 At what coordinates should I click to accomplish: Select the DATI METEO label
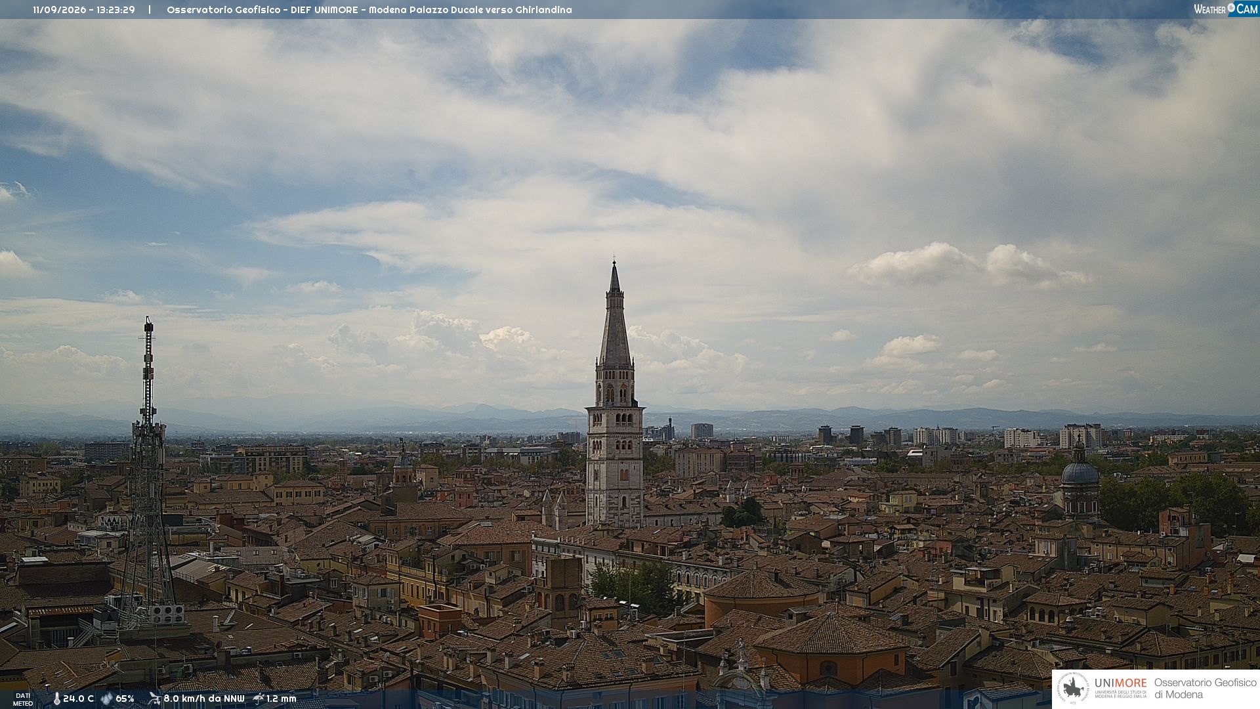[x=23, y=700]
